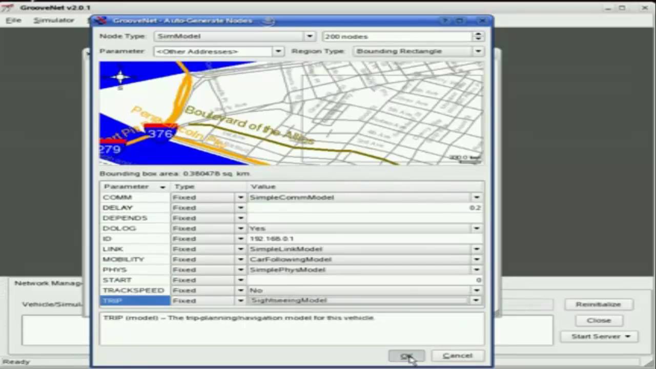This screenshot has width=656, height=369.
Task: Cancel the Auto-Generate Nodes dialog
Action: tap(458, 356)
